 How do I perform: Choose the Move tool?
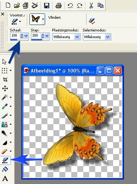(5, 89)
